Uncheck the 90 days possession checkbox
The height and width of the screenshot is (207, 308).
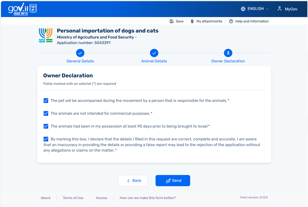pos(46,126)
